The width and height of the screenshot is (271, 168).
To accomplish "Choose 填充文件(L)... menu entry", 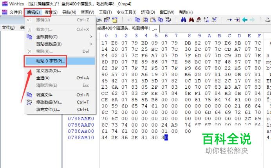I will [60, 109].
